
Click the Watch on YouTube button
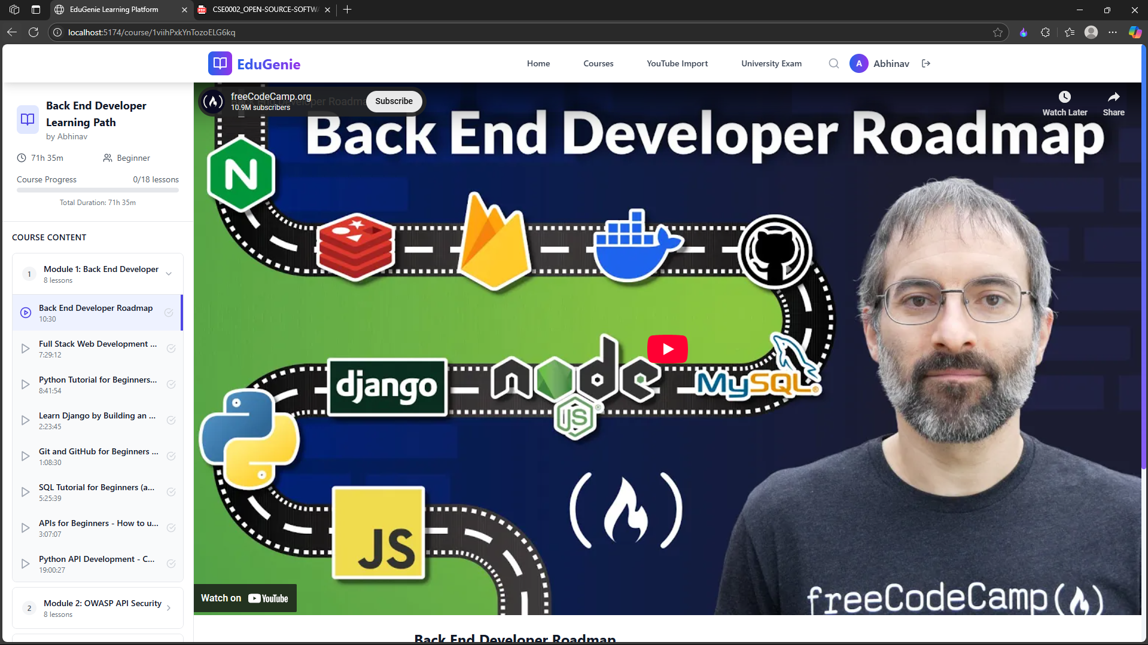point(245,598)
